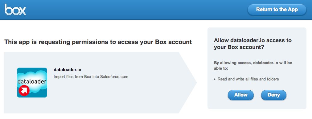Click the 'Salesforce.com' word in description

pos(114,76)
